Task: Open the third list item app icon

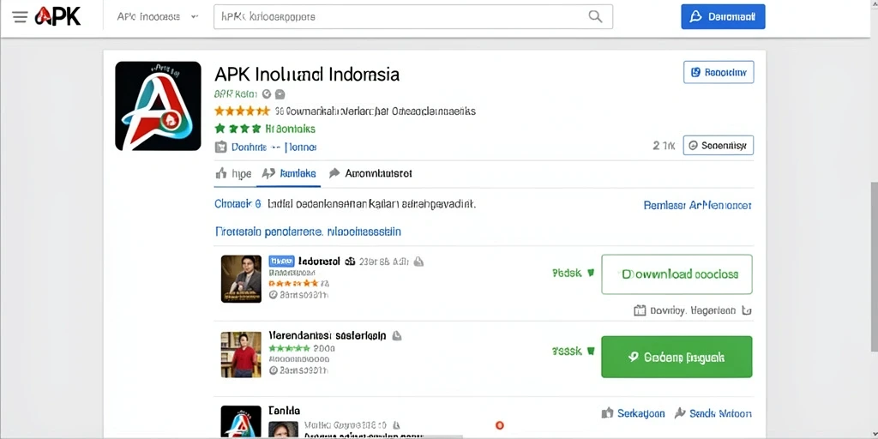Action: (241, 422)
